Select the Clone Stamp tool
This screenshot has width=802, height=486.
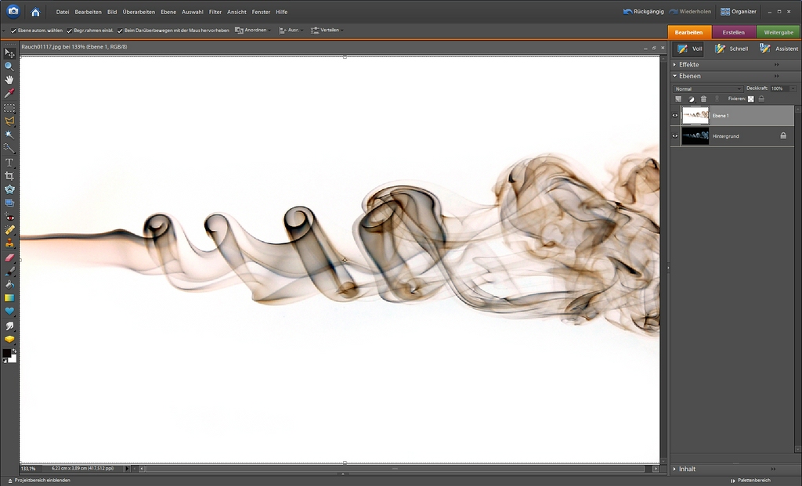click(x=9, y=243)
